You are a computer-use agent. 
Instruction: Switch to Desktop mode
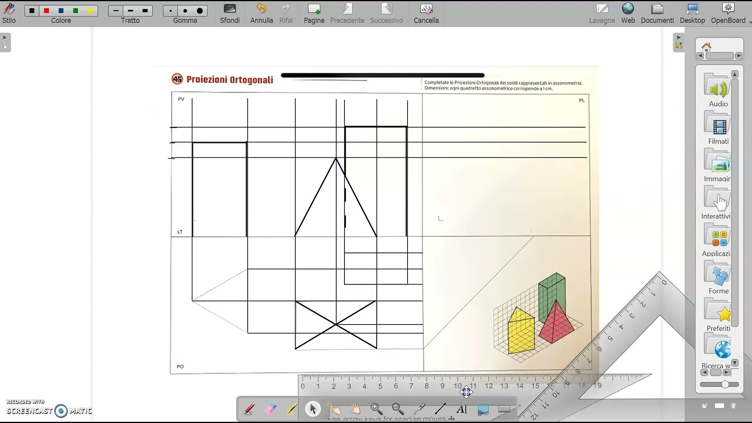(x=693, y=13)
